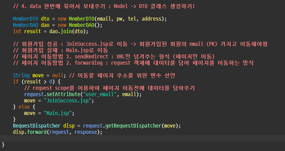
Task: Click the "RequestDispatcher disp" declaration line
Action: [97, 126]
